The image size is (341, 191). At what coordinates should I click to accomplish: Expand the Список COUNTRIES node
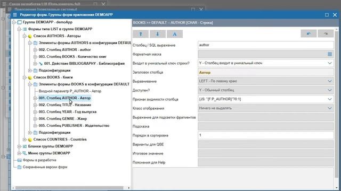25,140
